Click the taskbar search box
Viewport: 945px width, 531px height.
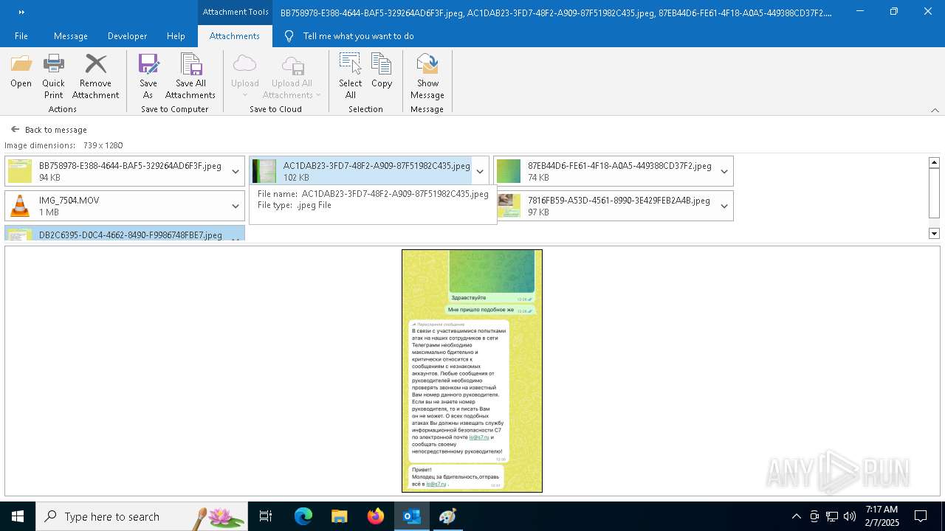coord(141,516)
